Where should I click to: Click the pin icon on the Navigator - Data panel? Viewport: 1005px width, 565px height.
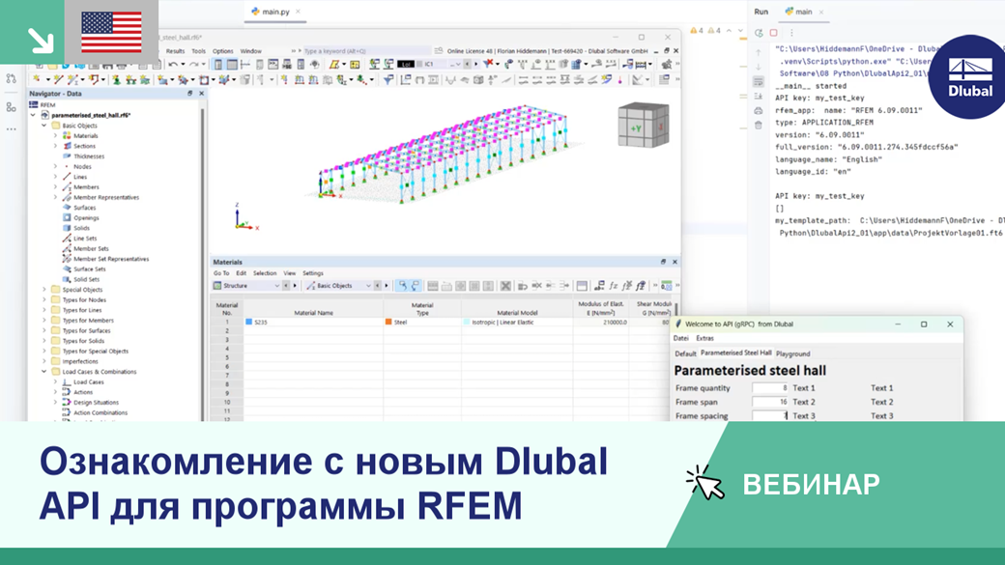pyautogui.click(x=188, y=95)
